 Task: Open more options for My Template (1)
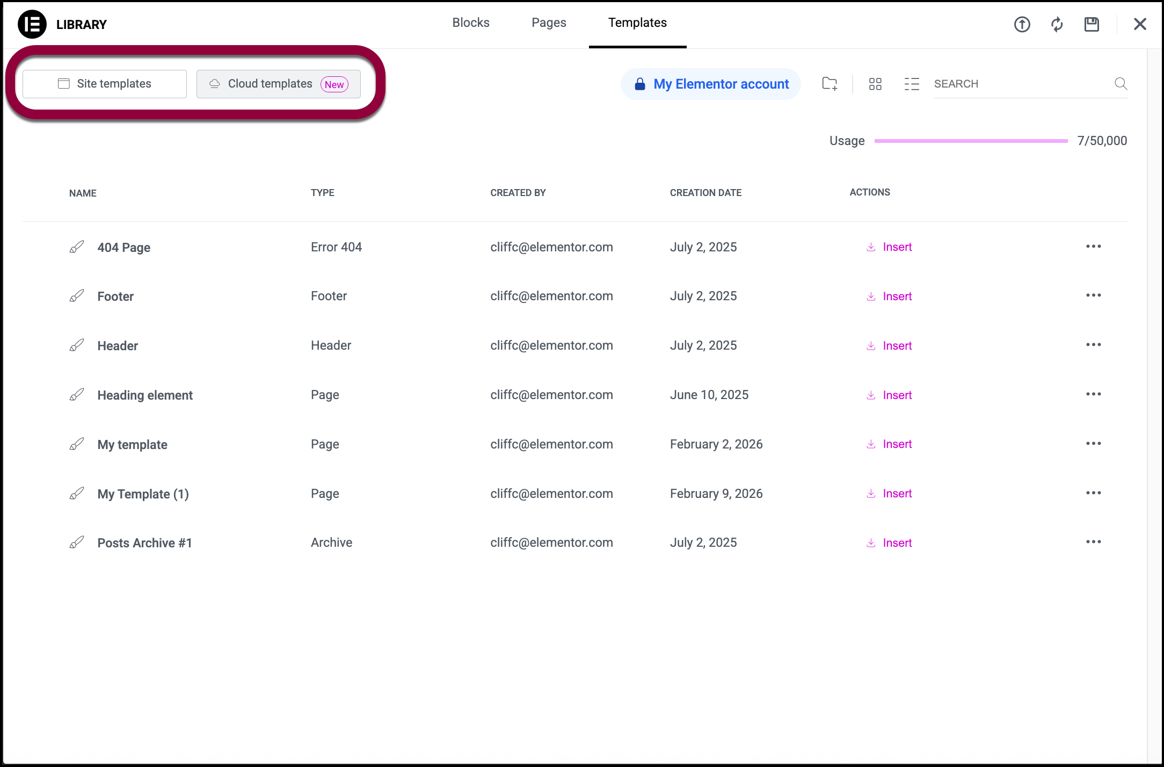coord(1093,493)
